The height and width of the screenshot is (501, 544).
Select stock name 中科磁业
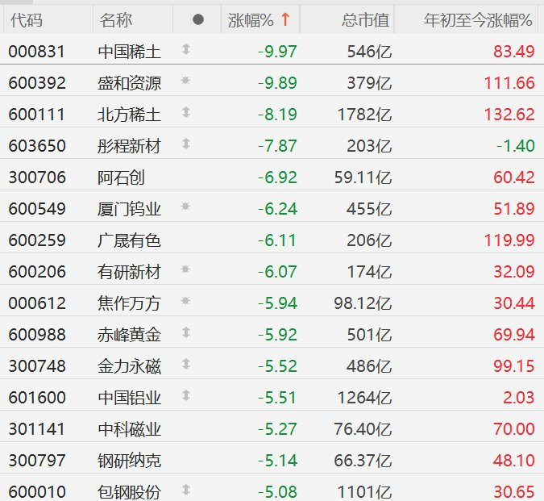click(130, 429)
